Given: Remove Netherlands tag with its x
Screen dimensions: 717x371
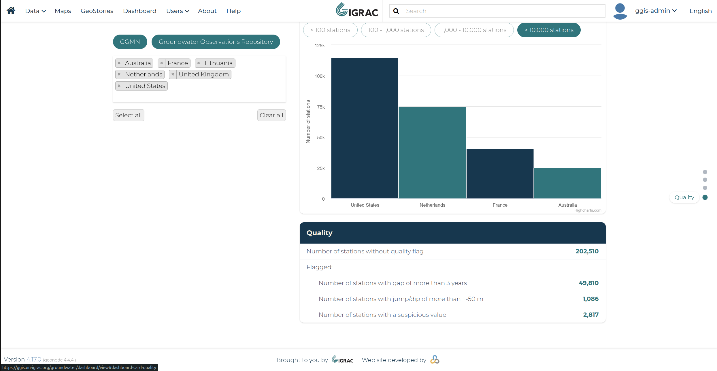Looking at the screenshot, I should pyautogui.click(x=119, y=74).
